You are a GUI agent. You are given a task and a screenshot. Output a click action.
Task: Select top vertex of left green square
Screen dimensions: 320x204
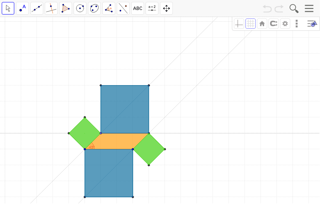(85, 117)
